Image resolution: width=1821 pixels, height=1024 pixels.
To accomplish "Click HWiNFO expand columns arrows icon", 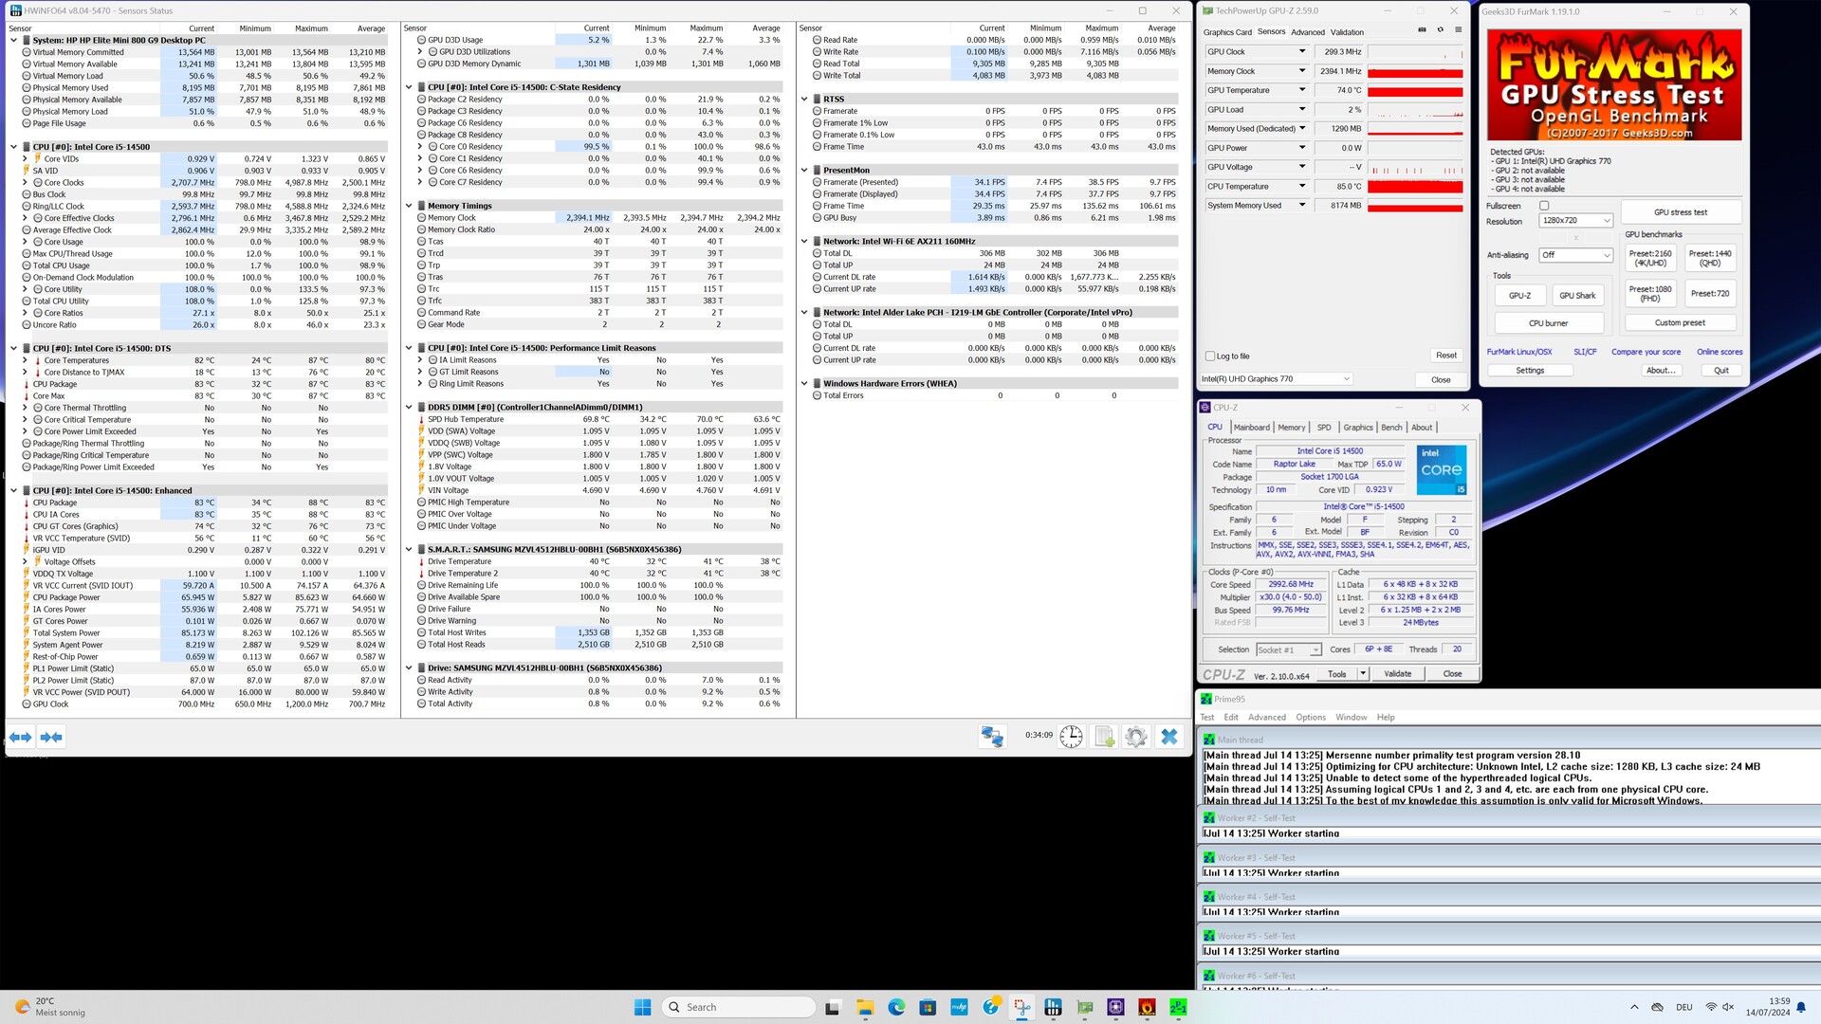I will tap(21, 737).
